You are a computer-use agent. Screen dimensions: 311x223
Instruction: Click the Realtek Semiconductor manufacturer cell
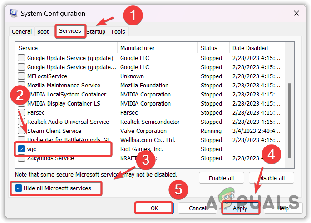(150, 122)
